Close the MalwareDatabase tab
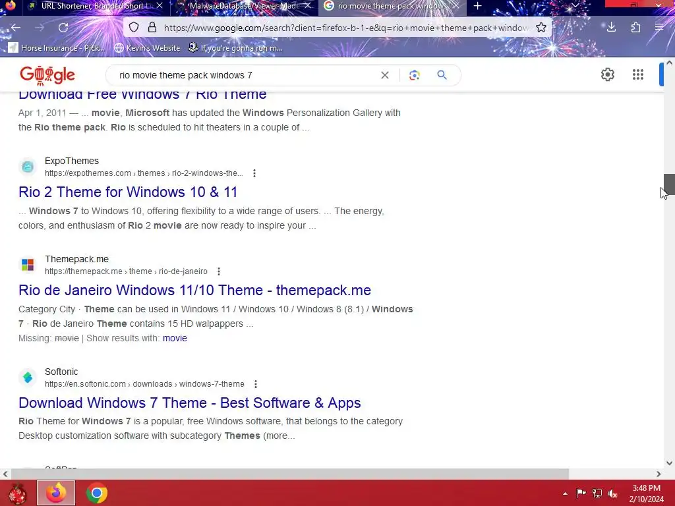The image size is (675, 506). tap(308, 6)
